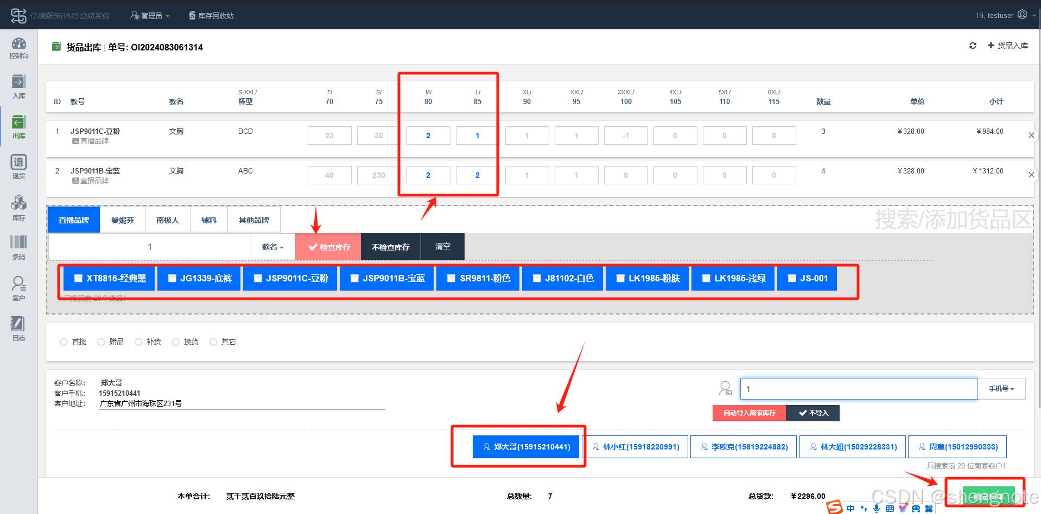Choose the 换货 radio option
The height and width of the screenshot is (514, 1041).
click(175, 342)
